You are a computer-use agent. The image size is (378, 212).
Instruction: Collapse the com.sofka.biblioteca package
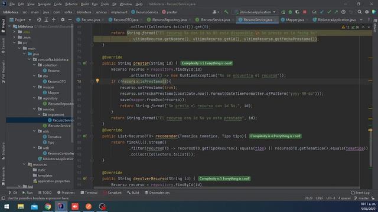30,59
